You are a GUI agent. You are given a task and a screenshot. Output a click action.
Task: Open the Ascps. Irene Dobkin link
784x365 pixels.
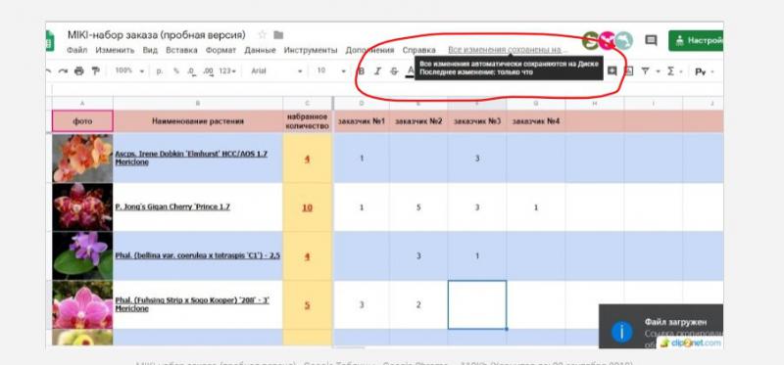point(191,158)
